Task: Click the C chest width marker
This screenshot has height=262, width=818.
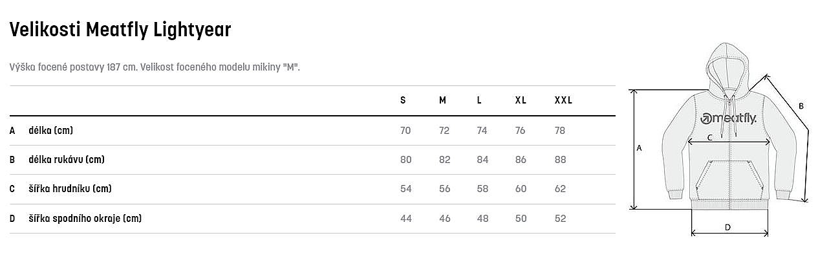Action: coord(709,137)
